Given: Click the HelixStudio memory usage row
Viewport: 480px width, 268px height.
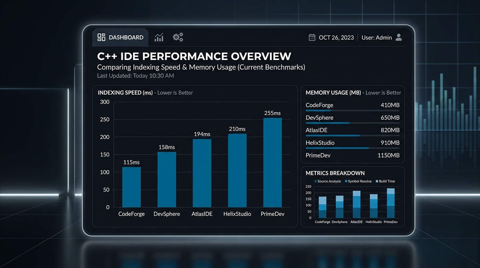Looking at the screenshot, I should coord(352,144).
